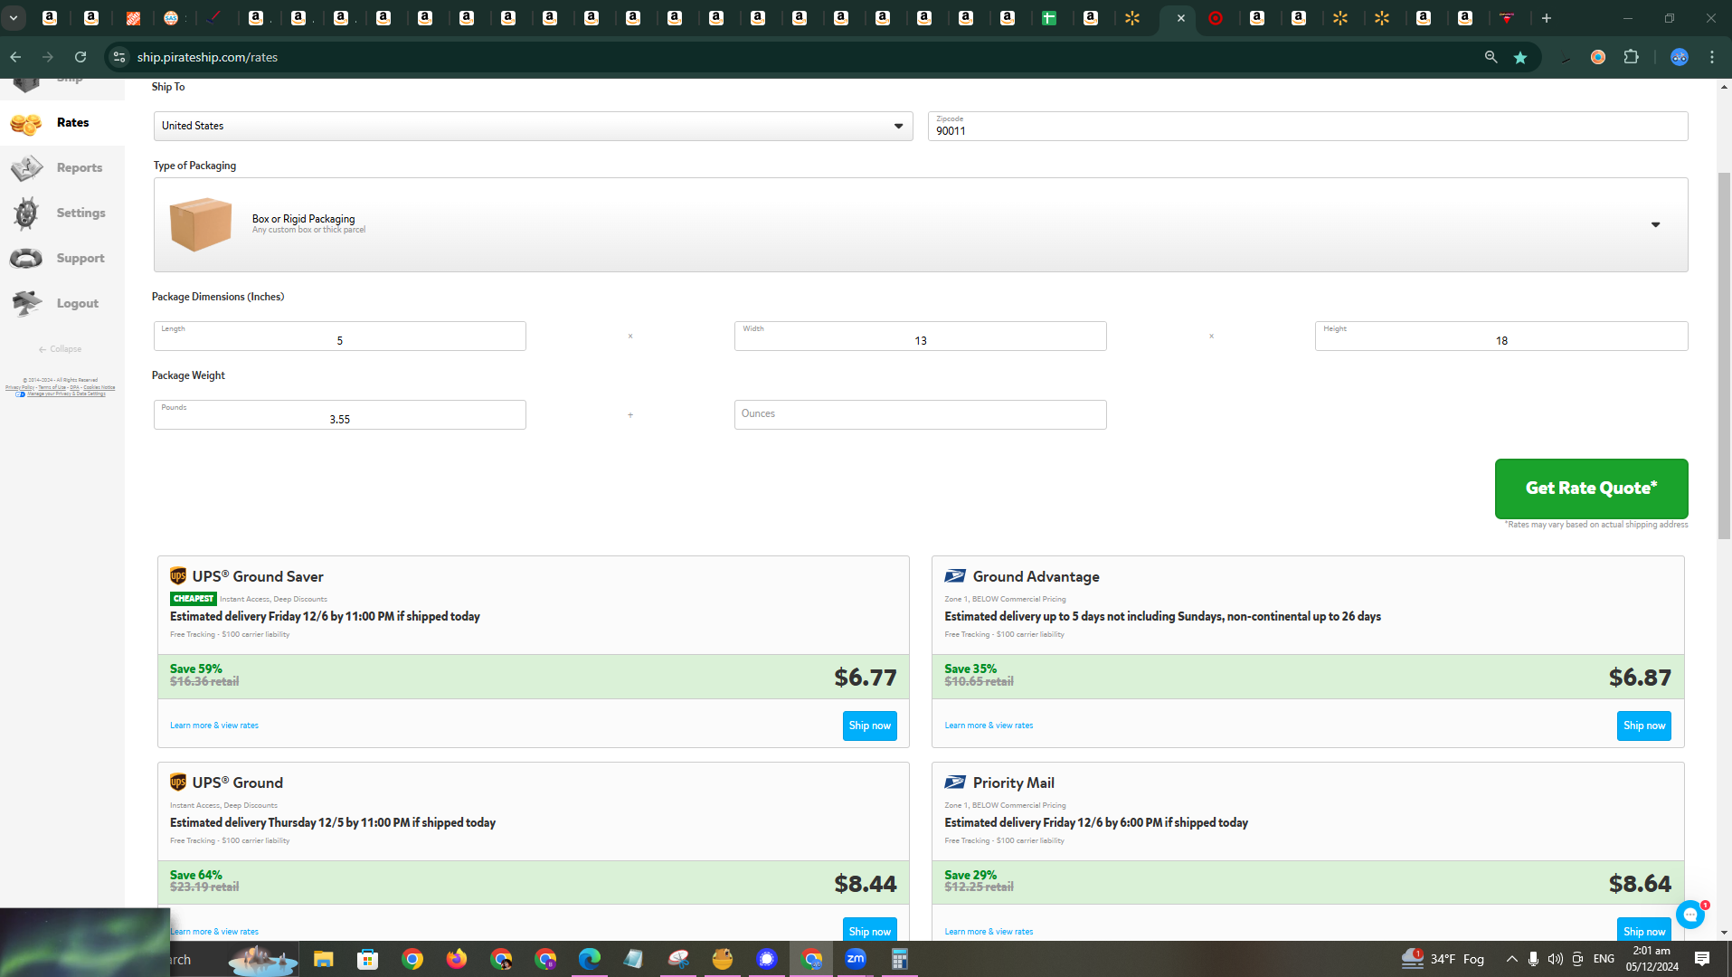
Task: Open the Chrome profile avatar
Action: coord(1679,57)
